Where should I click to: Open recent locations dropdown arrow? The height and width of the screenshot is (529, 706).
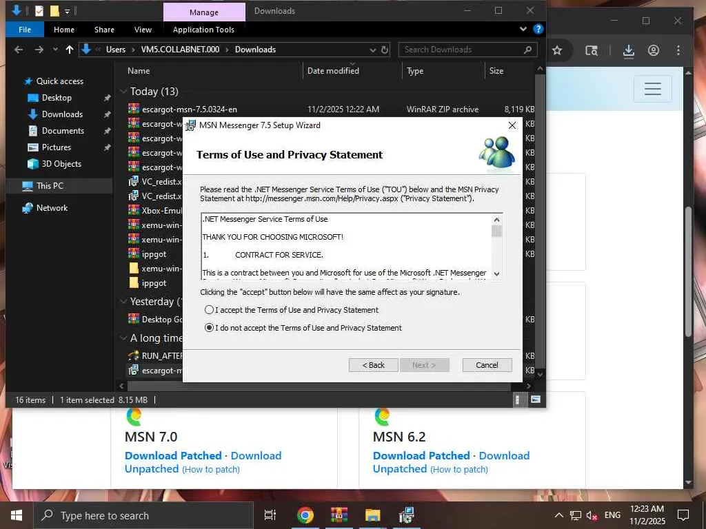point(55,50)
